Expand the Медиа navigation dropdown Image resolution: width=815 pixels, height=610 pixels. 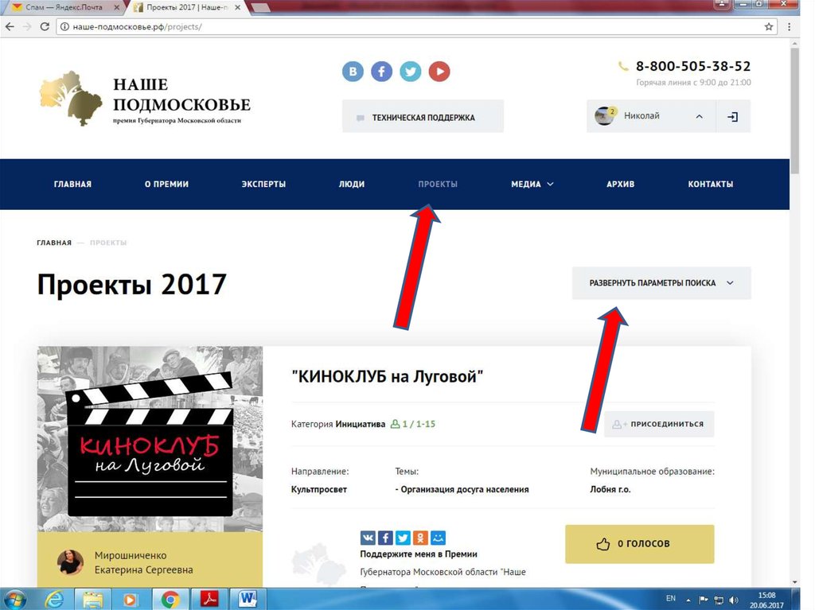click(x=532, y=185)
